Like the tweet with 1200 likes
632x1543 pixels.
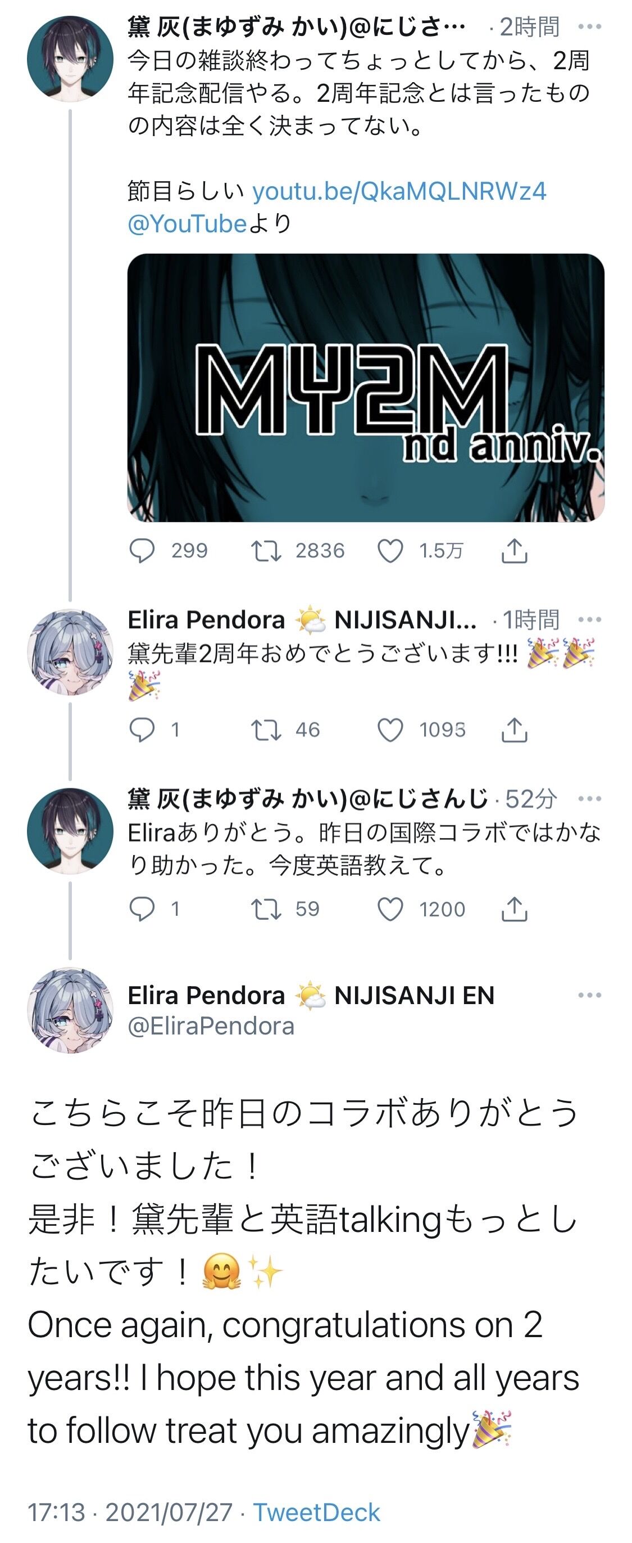click(x=390, y=909)
